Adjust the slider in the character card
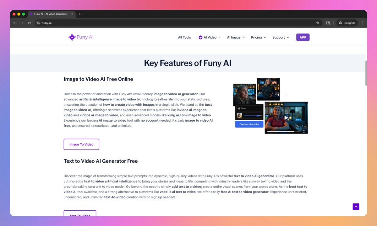 tap(253, 116)
